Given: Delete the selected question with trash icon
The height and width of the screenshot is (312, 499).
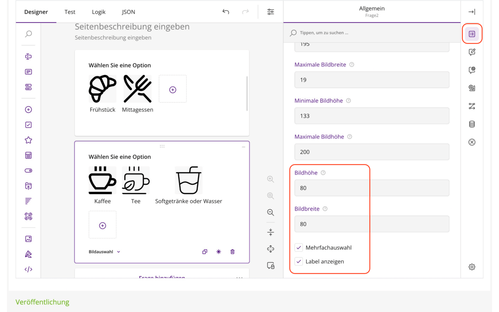Looking at the screenshot, I should click(232, 252).
